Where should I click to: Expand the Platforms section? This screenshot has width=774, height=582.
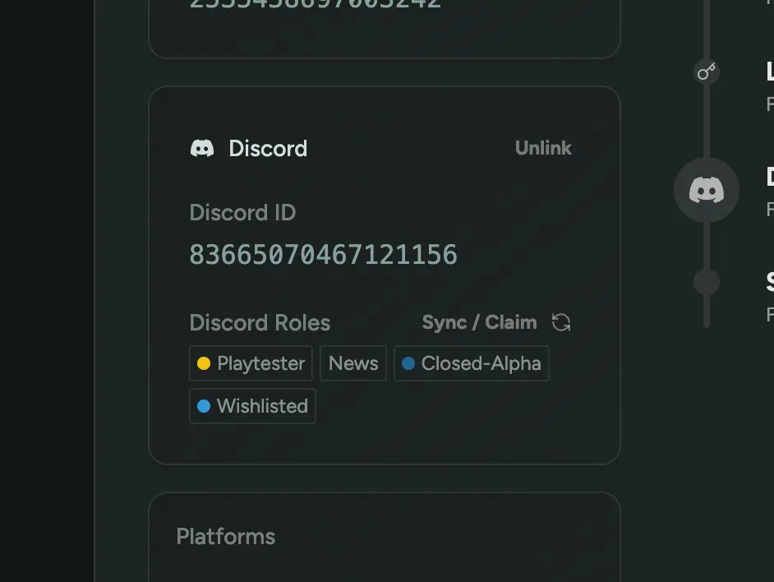pyautogui.click(x=226, y=536)
